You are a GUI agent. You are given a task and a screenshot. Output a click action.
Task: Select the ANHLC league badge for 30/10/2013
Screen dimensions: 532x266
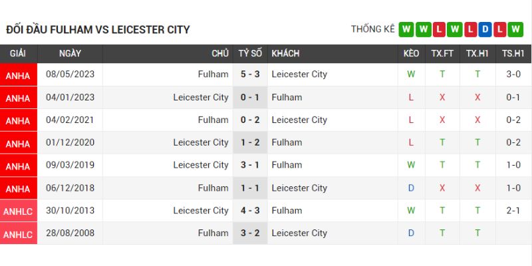(x=18, y=211)
